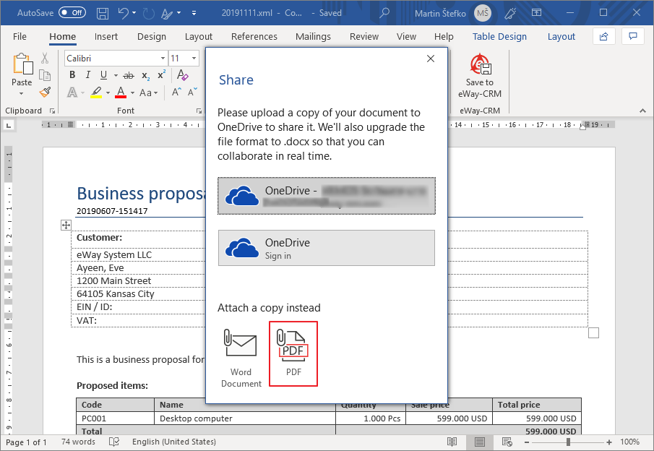Open the Font dialog launcher
This screenshot has height=451, width=654.
click(199, 111)
